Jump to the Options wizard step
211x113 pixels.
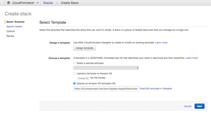point(11,31)
